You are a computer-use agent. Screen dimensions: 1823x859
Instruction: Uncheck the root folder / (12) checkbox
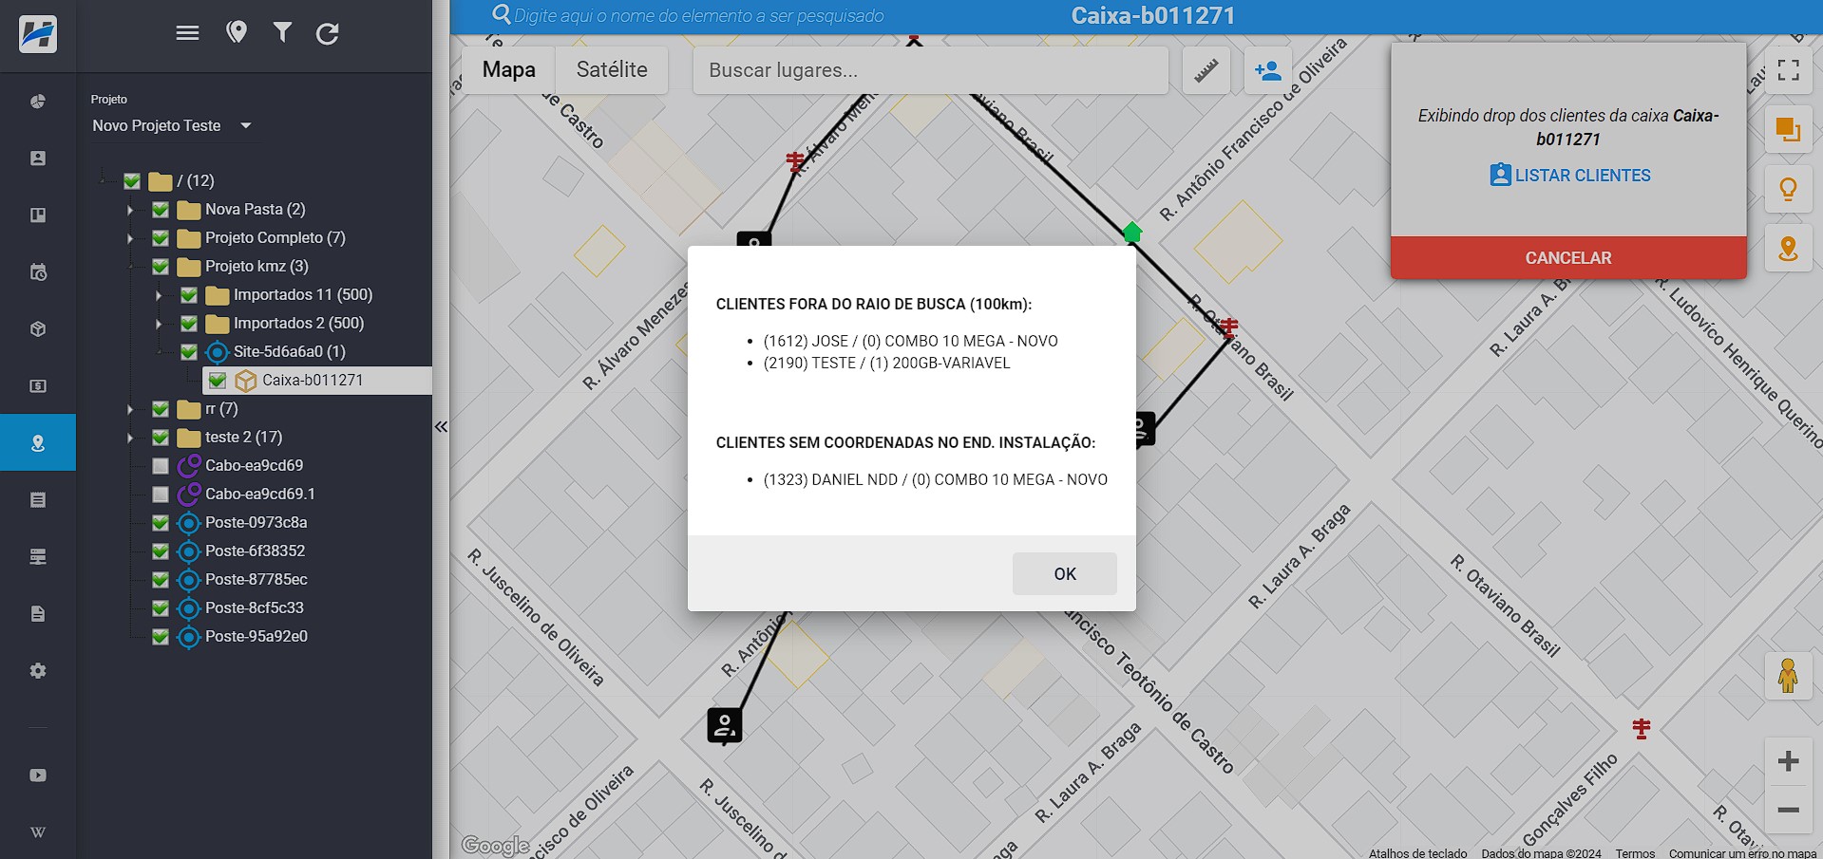click(132, 180)
